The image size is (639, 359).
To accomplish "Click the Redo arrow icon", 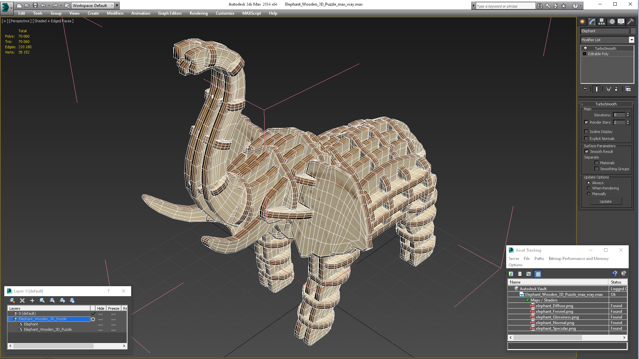I will [55, 5].
